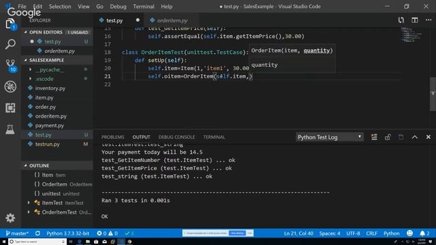The image size is (436, 245).
Task: Open the Extensions view icon
Action: (x=10, y=108)
